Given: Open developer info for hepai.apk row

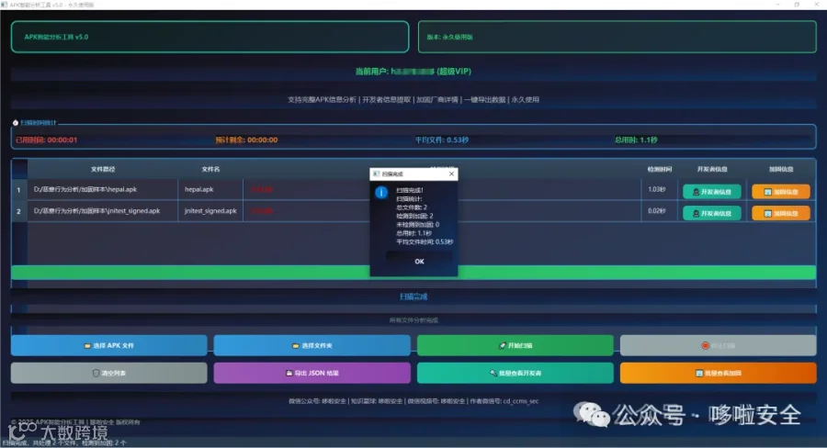Looking at the screenshot, I should point(711,192).
